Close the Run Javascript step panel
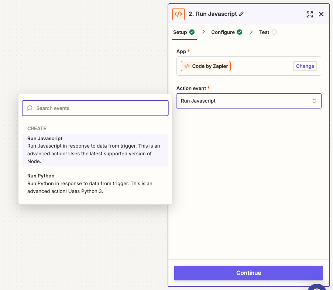This screenshot has width=333, height=290. click(321, 14)
